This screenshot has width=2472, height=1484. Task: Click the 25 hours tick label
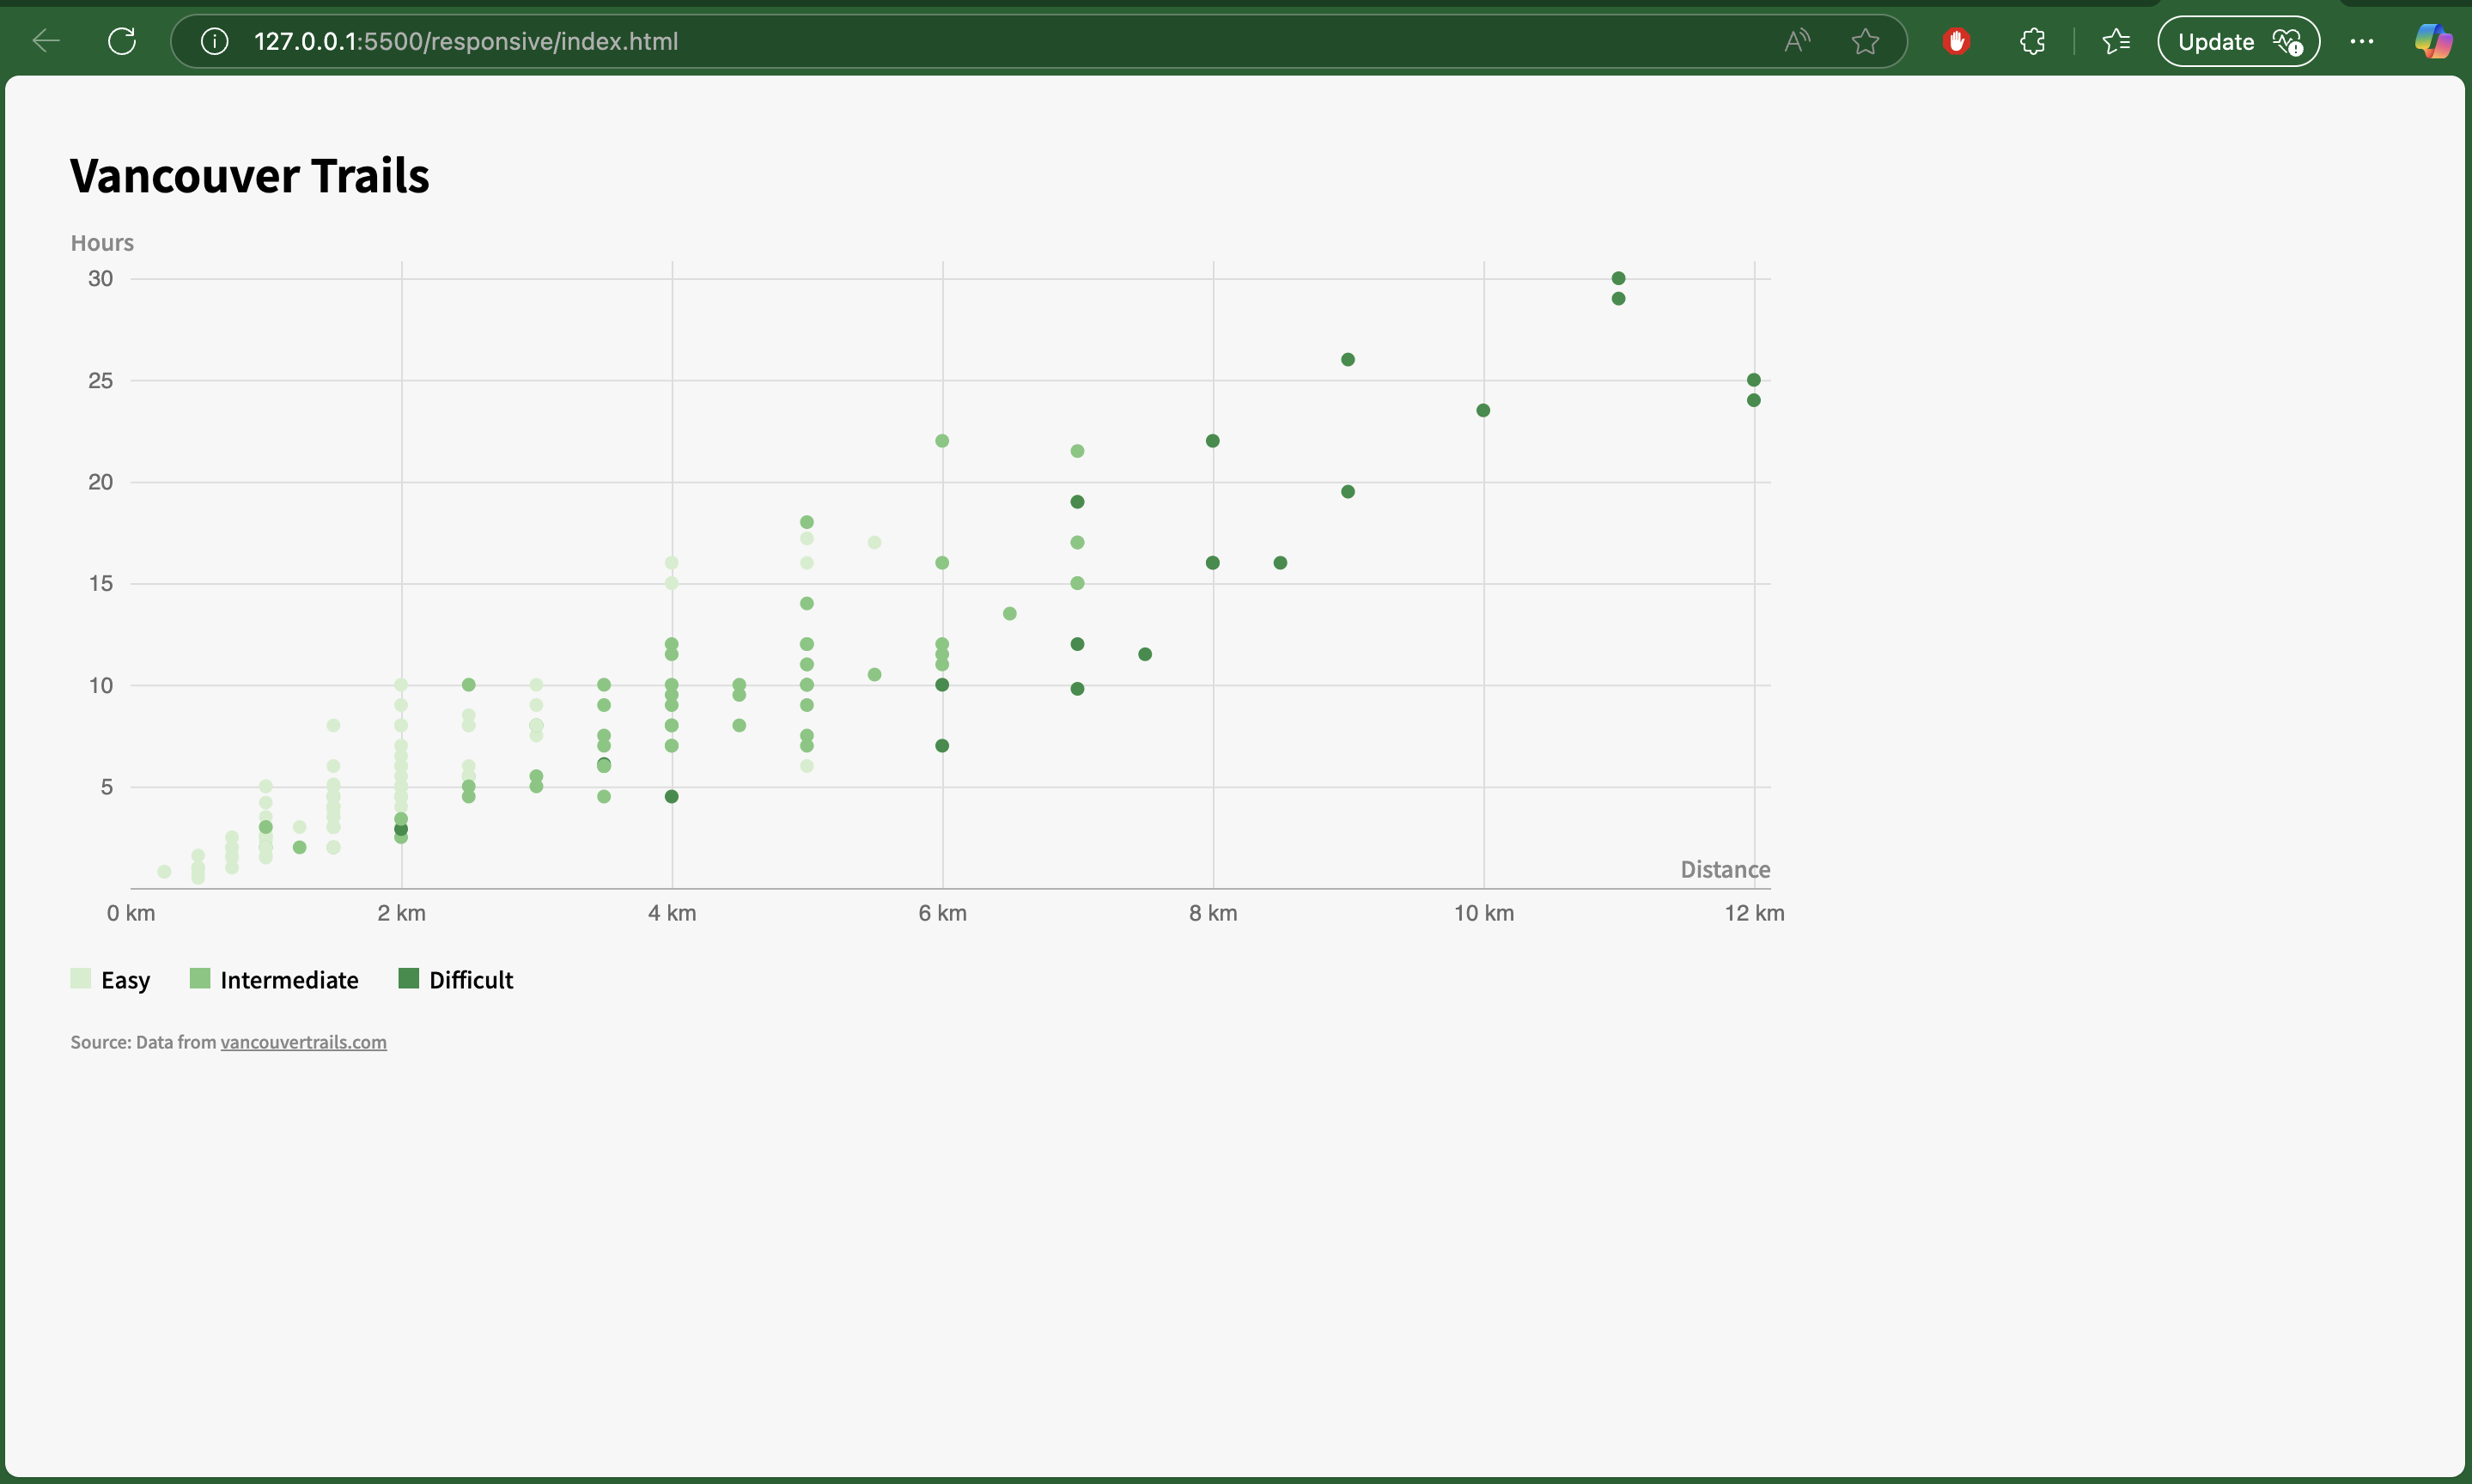pyautogui.click(x=100, y=381)
